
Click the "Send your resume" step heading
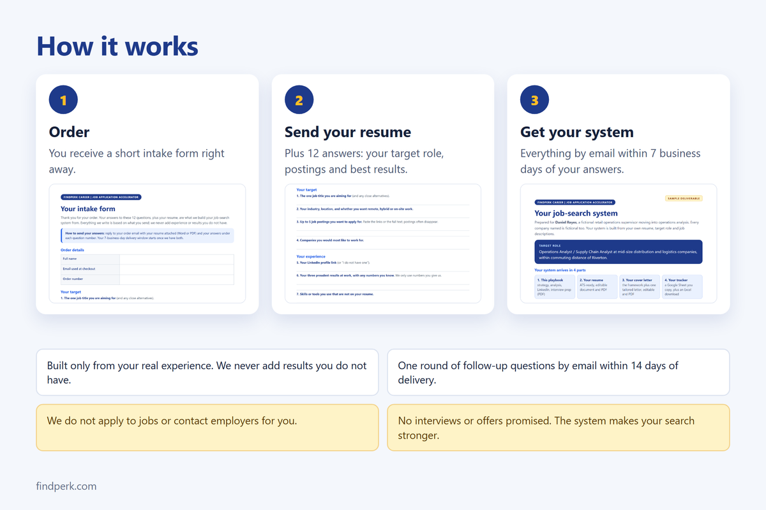(348, 132)
